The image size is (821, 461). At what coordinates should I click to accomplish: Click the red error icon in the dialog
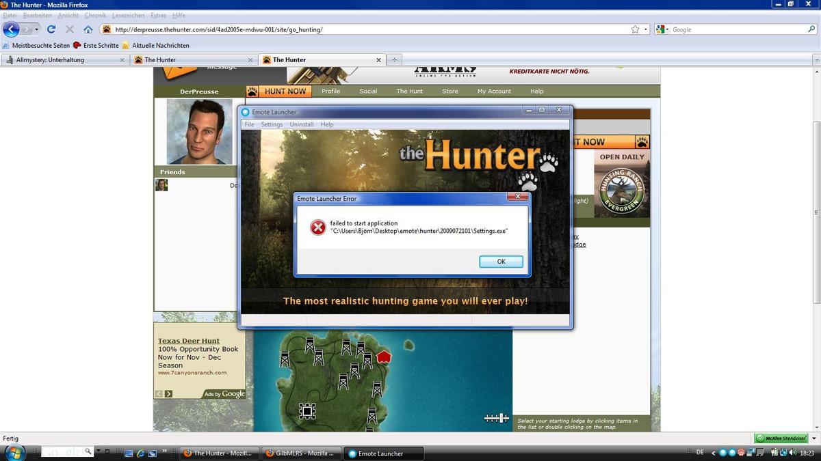point(318,227)
